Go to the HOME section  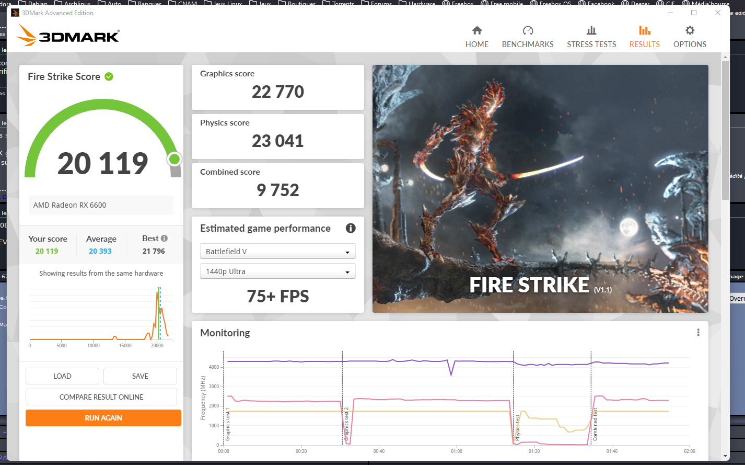click(x=477, y=37)
